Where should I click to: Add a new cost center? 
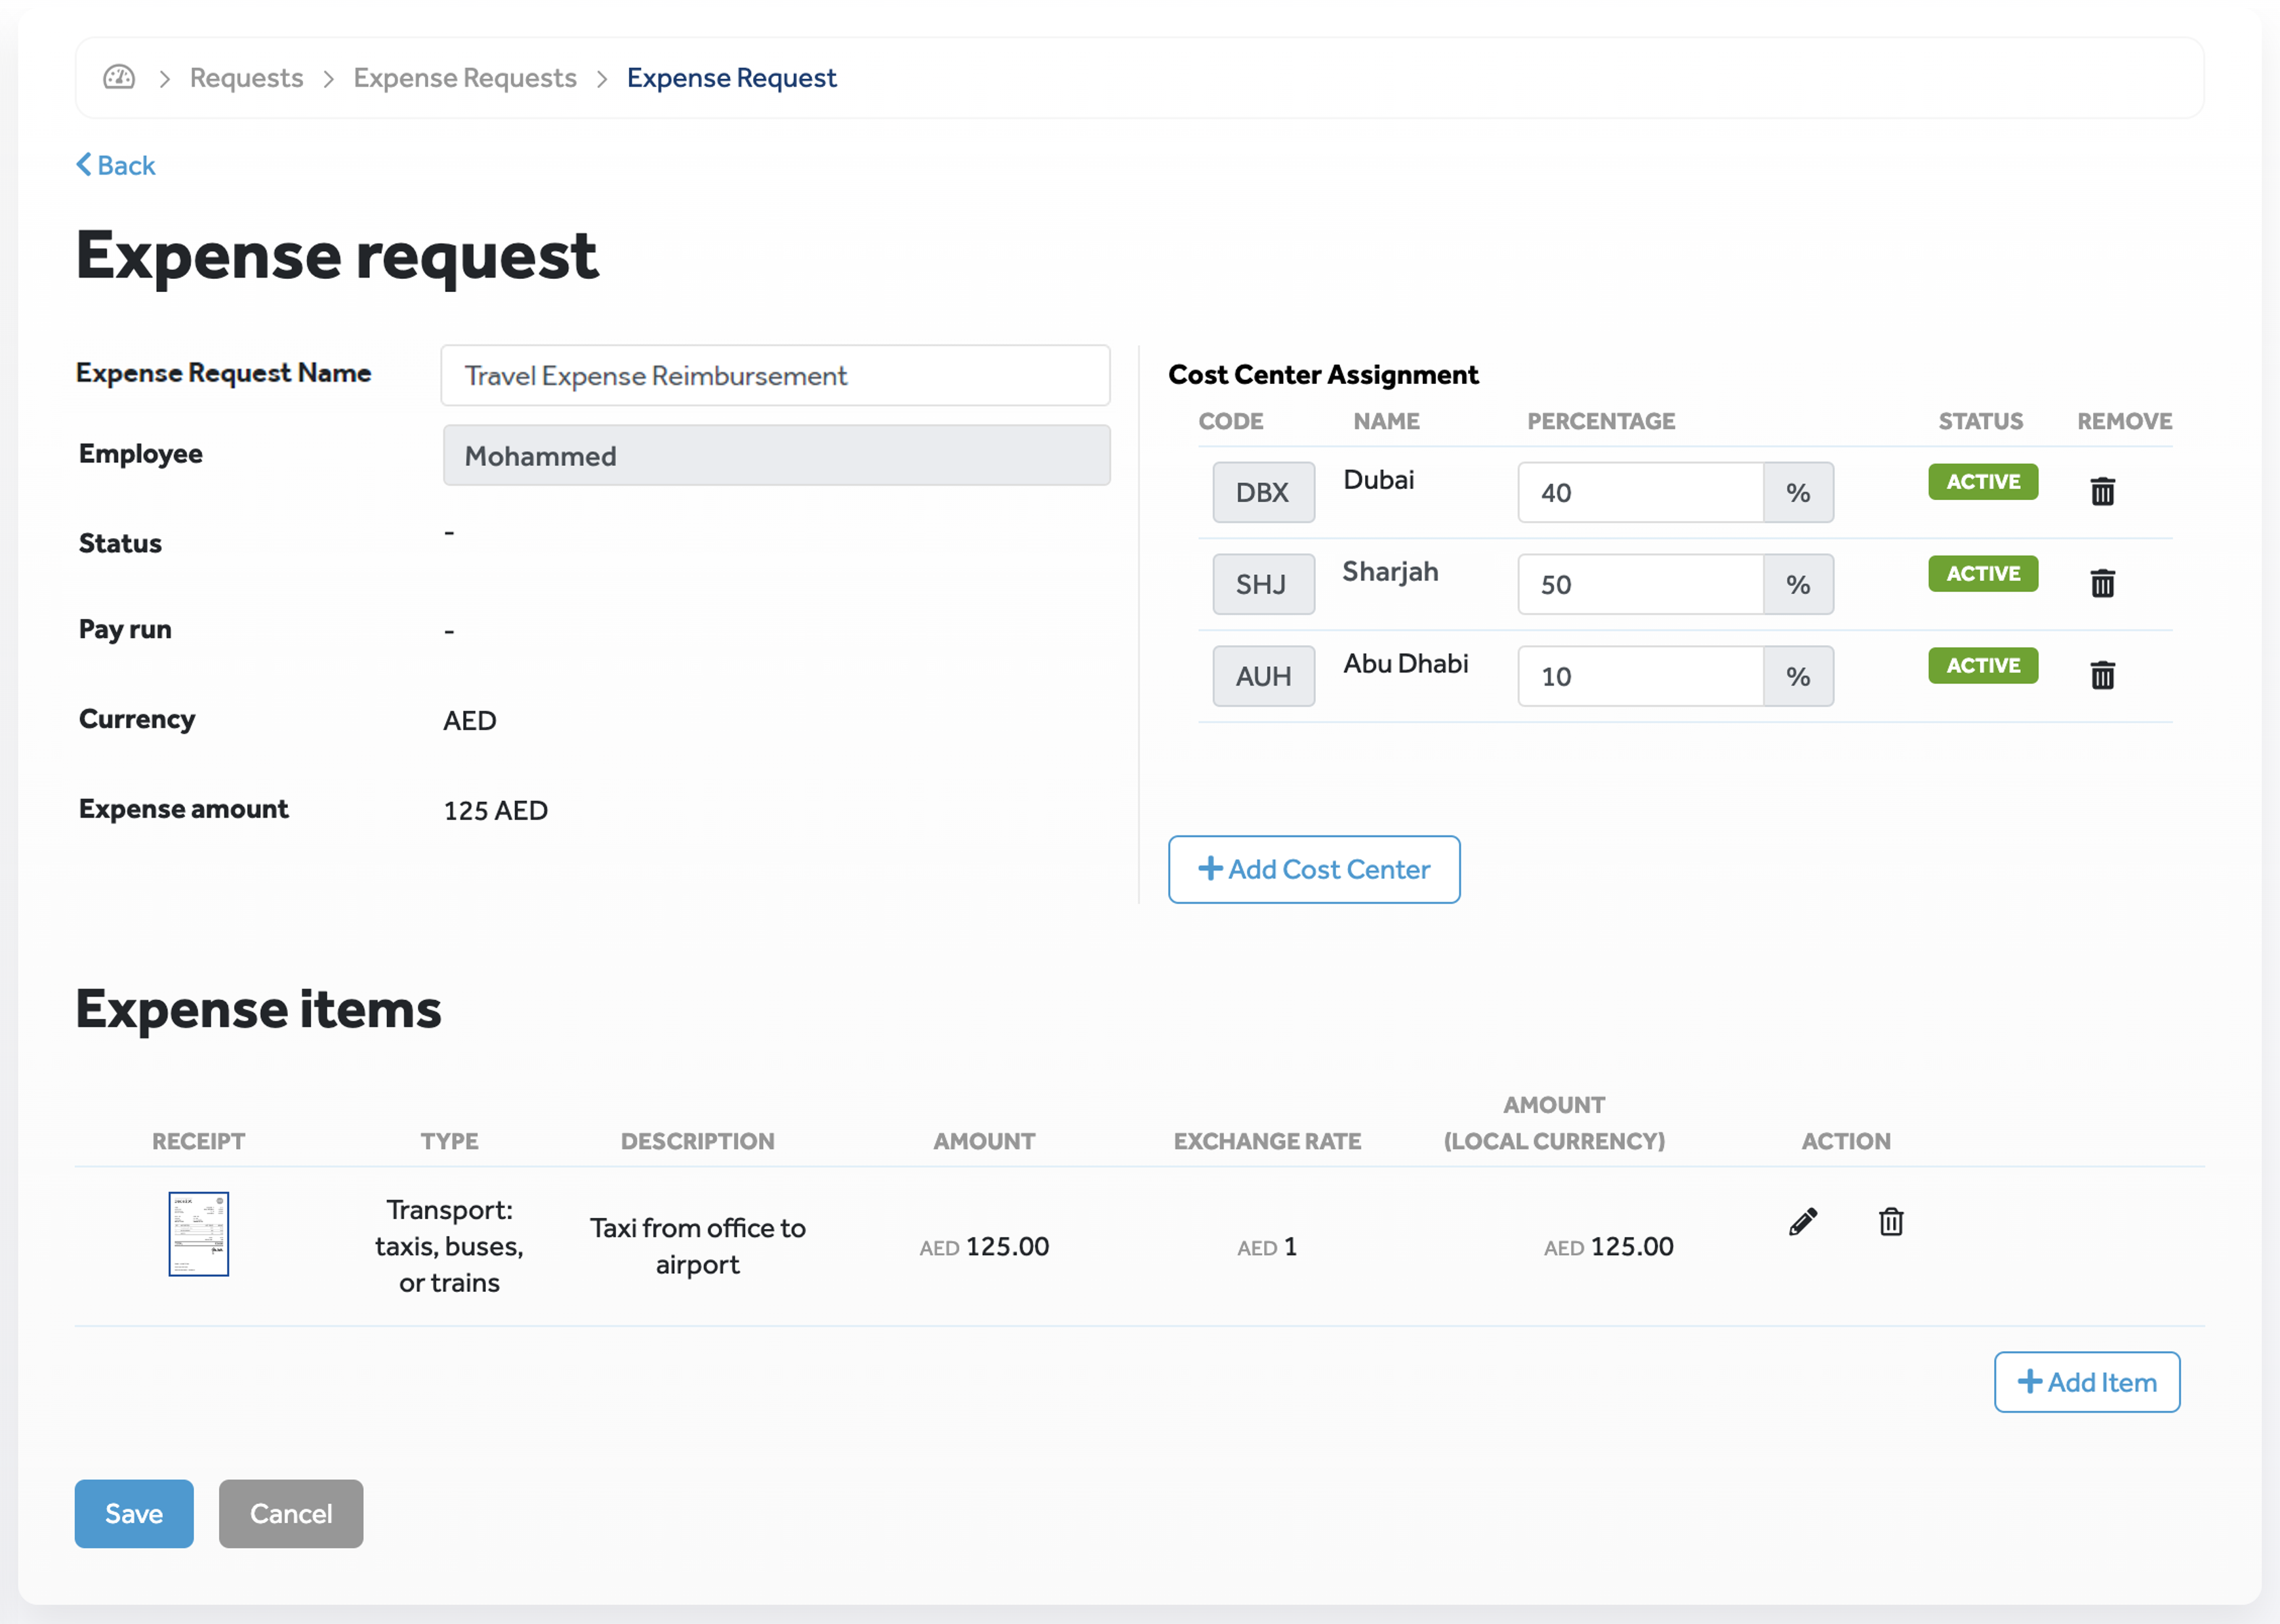coord(1313,869)
